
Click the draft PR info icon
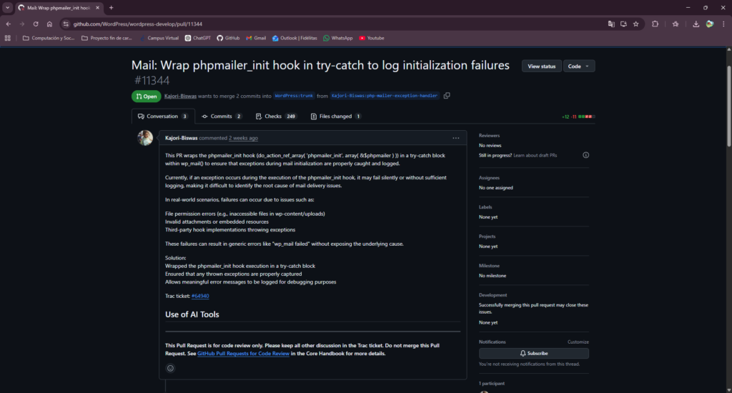[586, 155]
